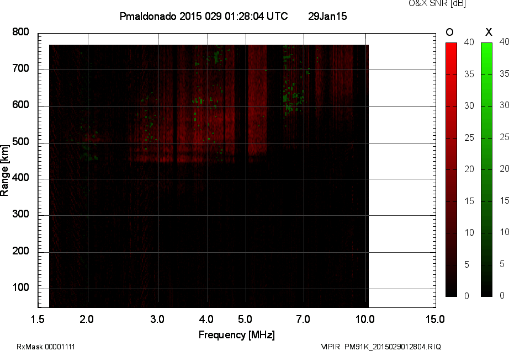Click range axis tick "600"
Image resolution: width=509 pixels, height=351 pixels.
click(20, 105)
